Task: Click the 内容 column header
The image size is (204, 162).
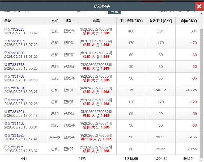Action: [x=96, y=21]
